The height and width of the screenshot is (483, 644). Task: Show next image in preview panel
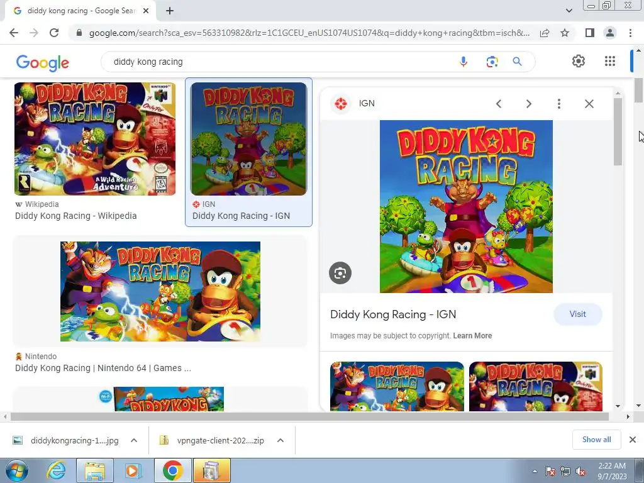[529, 104]
